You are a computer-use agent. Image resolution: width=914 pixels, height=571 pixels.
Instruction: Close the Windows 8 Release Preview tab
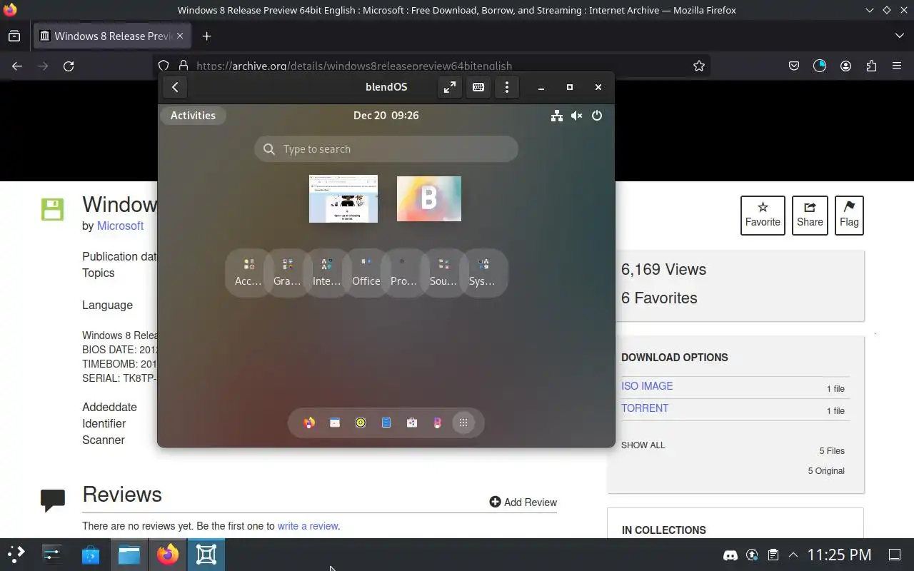coord(180,36)
